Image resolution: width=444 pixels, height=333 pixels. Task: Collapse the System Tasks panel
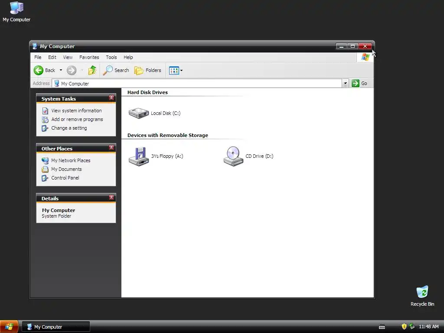click(111, 98)
